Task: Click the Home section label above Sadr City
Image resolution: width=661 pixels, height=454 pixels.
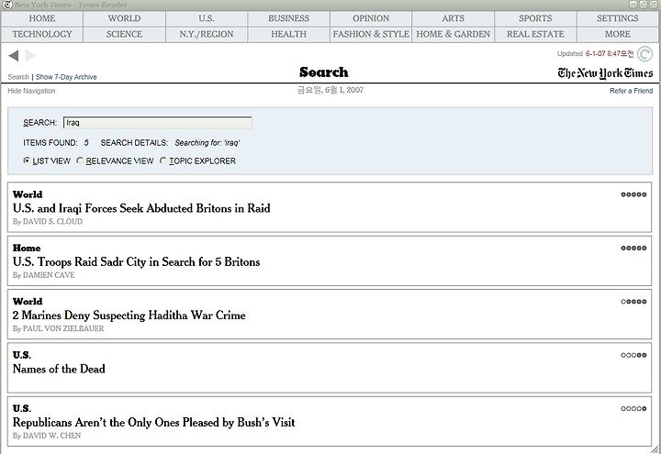Action: tap(27, 248)
